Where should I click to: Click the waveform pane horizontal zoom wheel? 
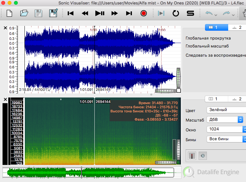tap(166, 91)
